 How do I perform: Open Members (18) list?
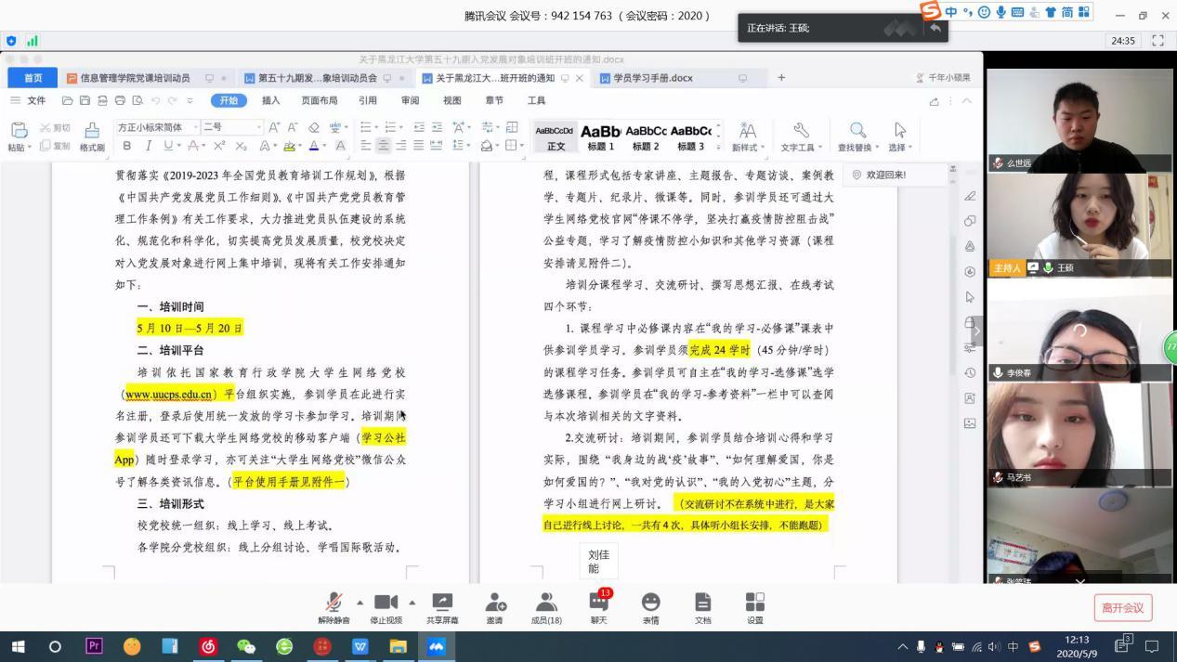click(546, 604)
